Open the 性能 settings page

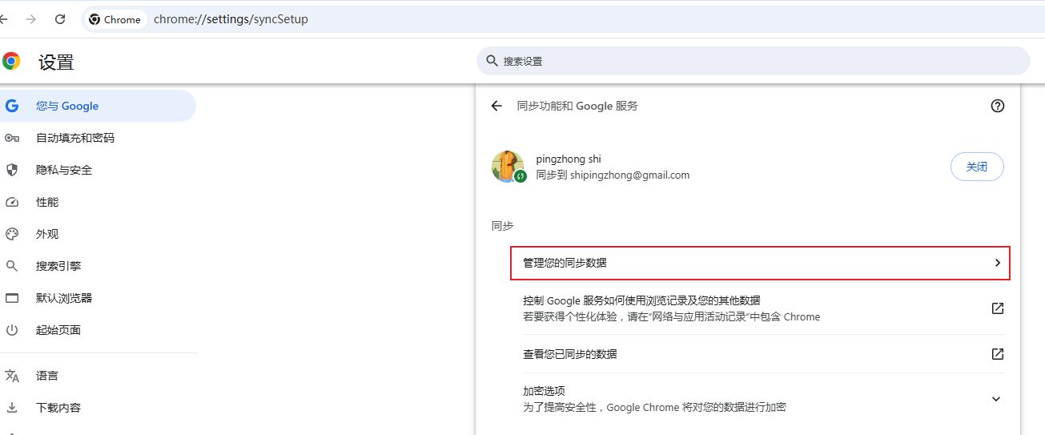pos(47,202)
